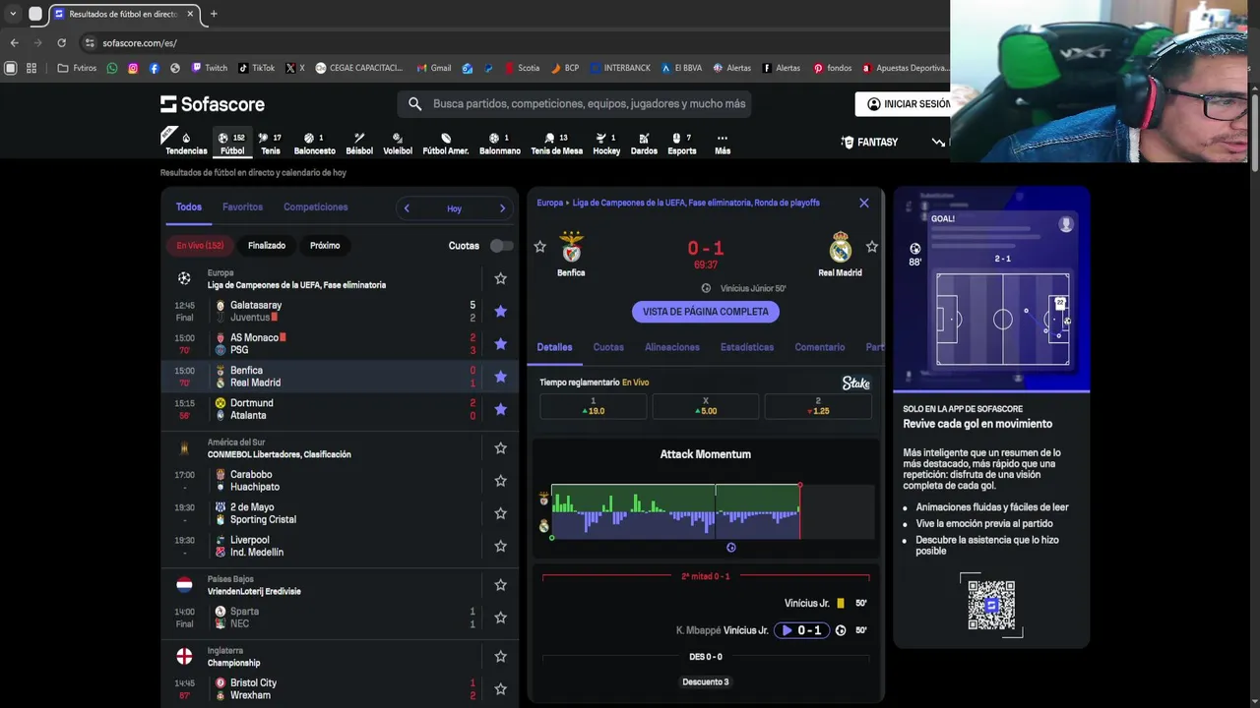
Task: Select draw odds 5.00
Action: coord(705,407)
